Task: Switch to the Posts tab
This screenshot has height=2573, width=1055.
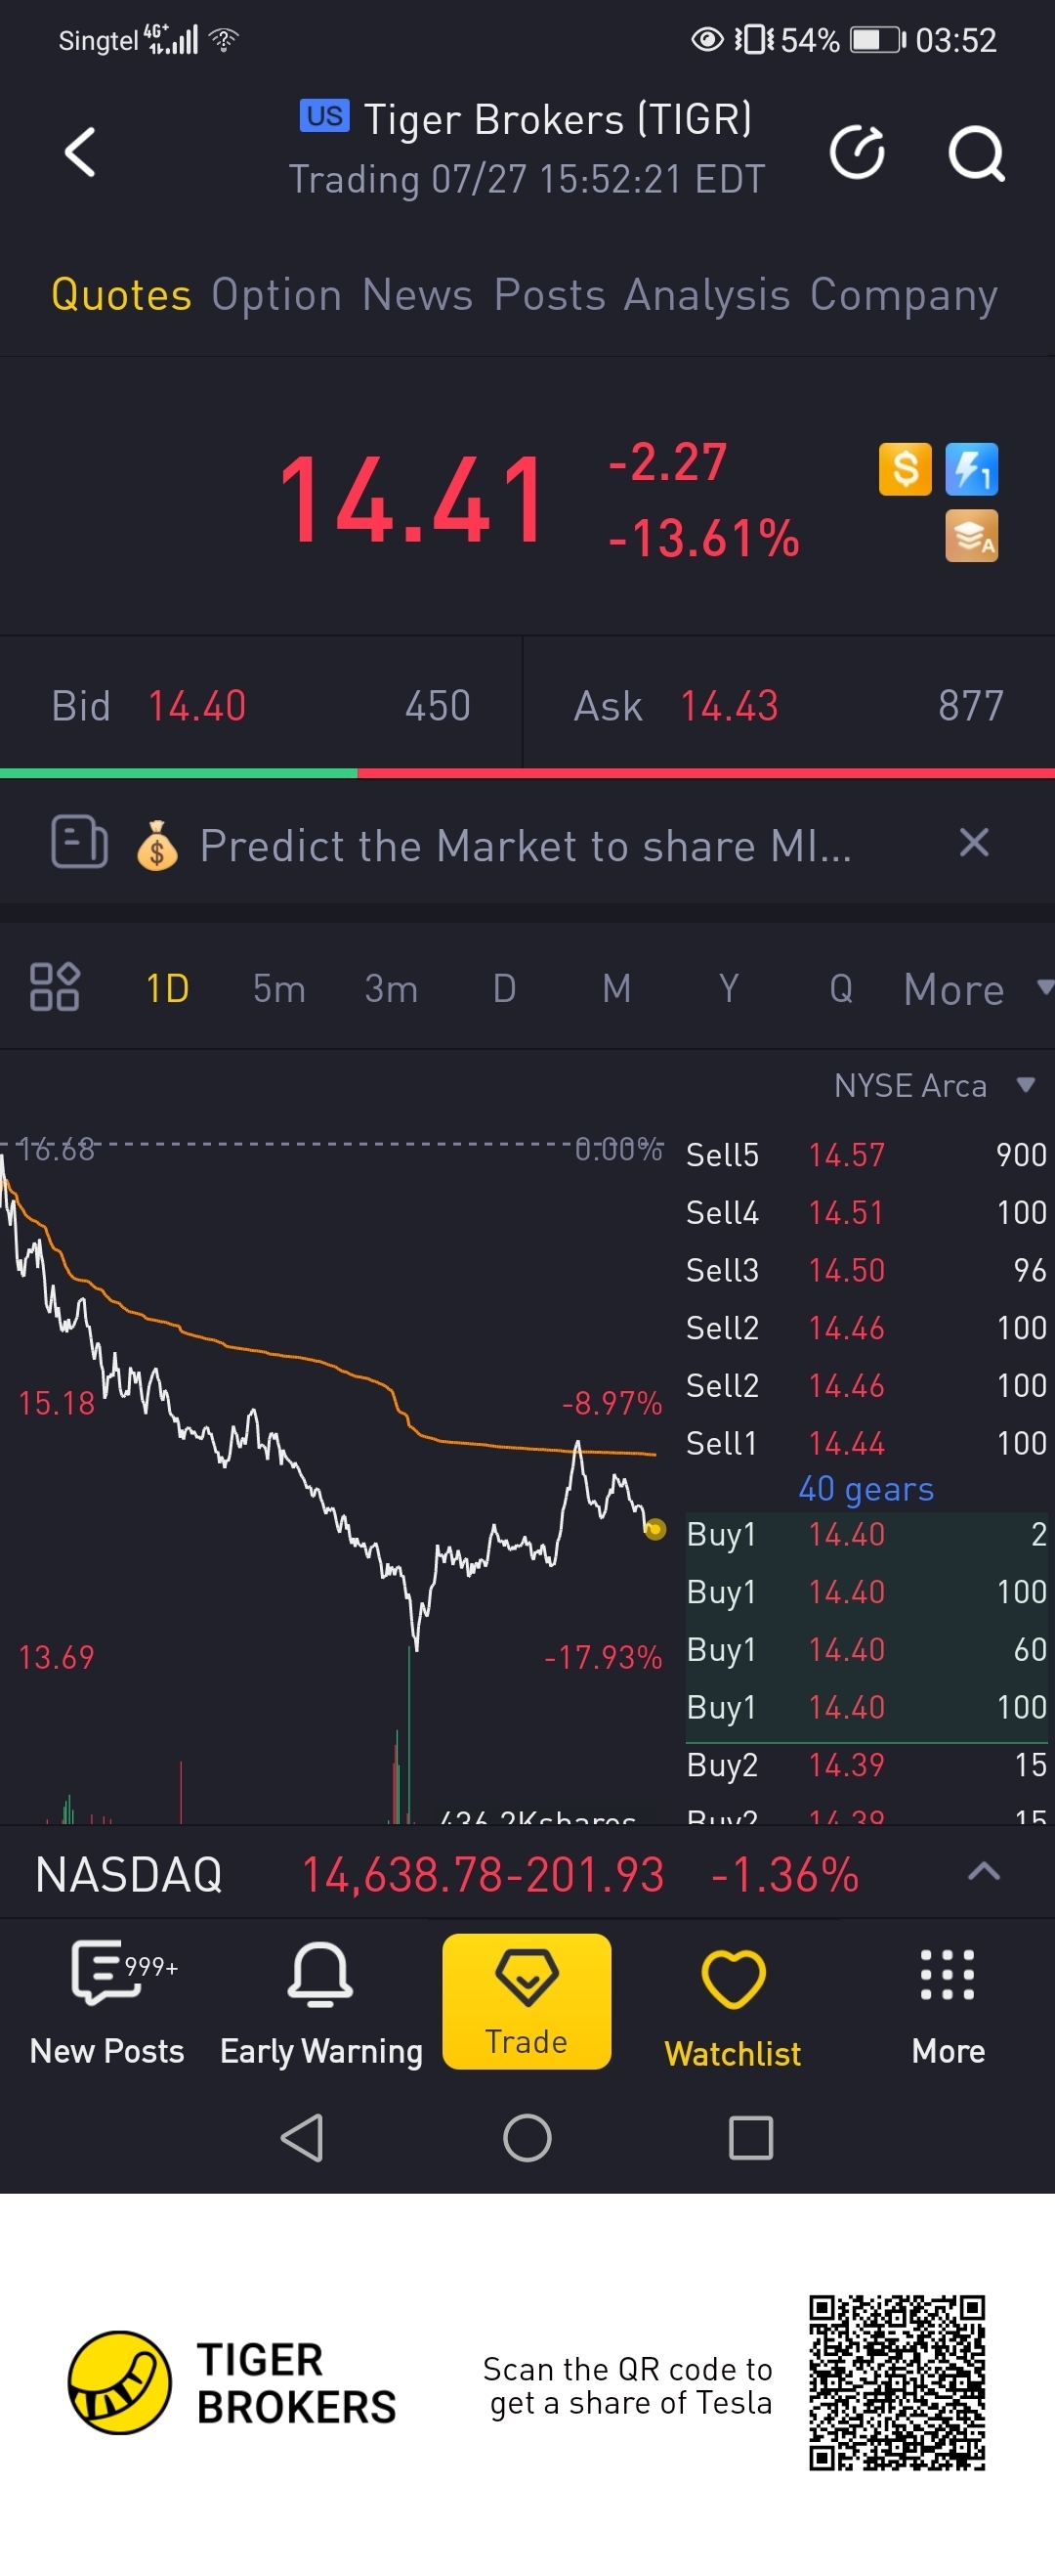Action: [x=550, y=294]
